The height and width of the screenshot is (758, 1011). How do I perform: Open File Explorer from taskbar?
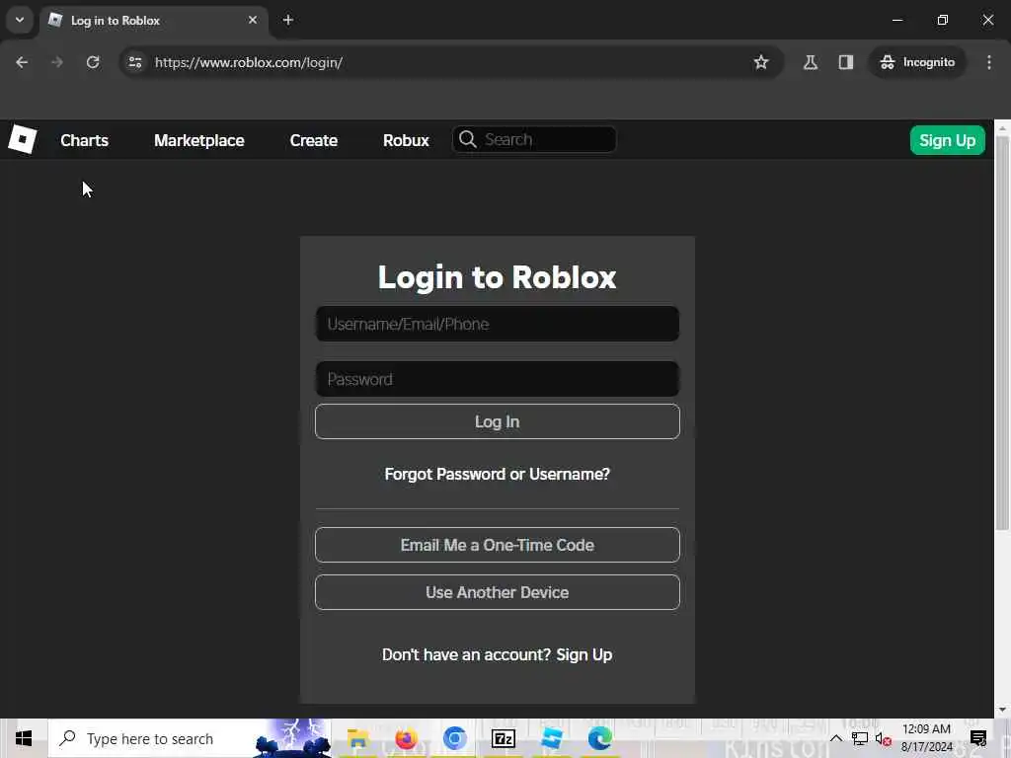point(357,738)
